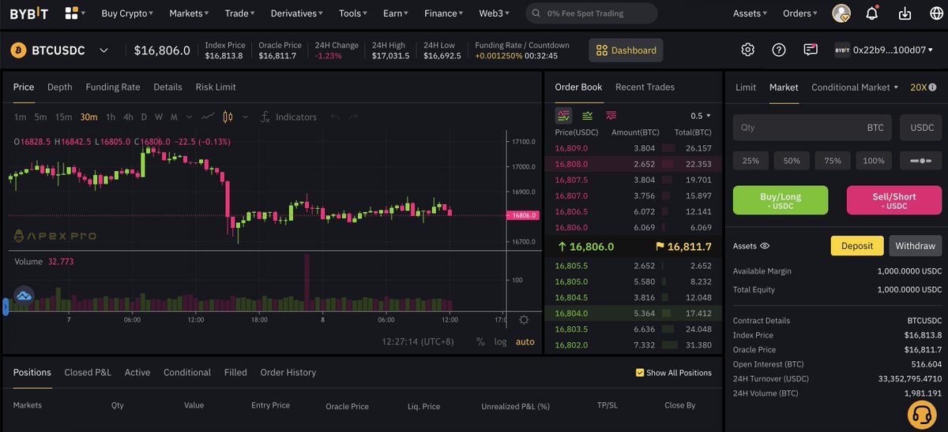Show bids-only order book view icon

pyautogui.click(x=587, y=115)
